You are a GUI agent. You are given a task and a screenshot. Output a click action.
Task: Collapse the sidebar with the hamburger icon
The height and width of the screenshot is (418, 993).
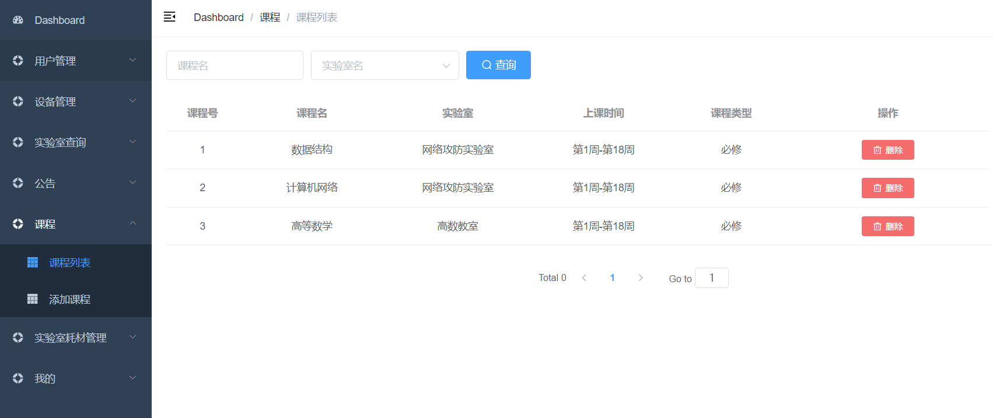click(170, 17)
